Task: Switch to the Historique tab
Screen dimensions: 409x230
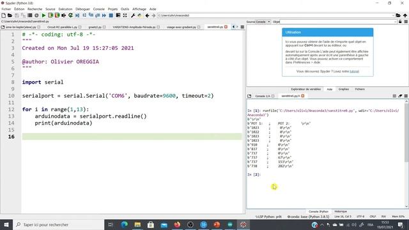Action: [341, 211]
